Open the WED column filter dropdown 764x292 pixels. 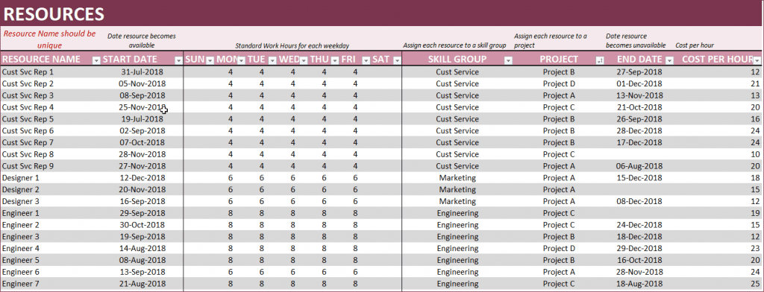coord(304,60)
